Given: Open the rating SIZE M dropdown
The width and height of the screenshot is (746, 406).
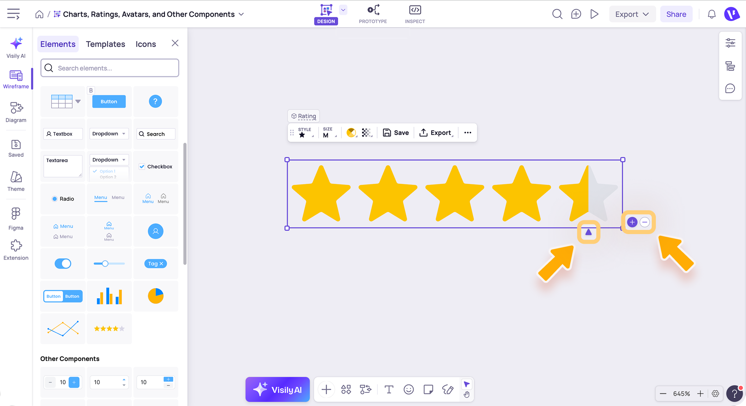Looking at the screenshot, I should click(329, 133).
